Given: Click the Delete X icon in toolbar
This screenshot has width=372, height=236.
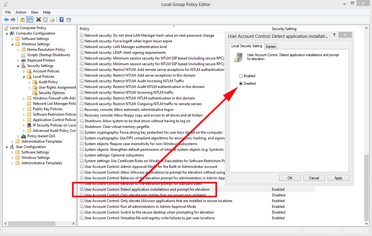Looking at the screenshot, I should click(x=39, y=20).
